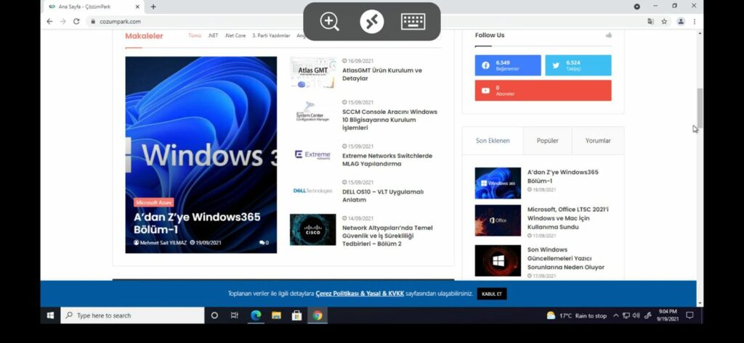Click the Facebook 6.549 Beğenenler button
Screen dimensions: 744x343
[x=508, y=65]
